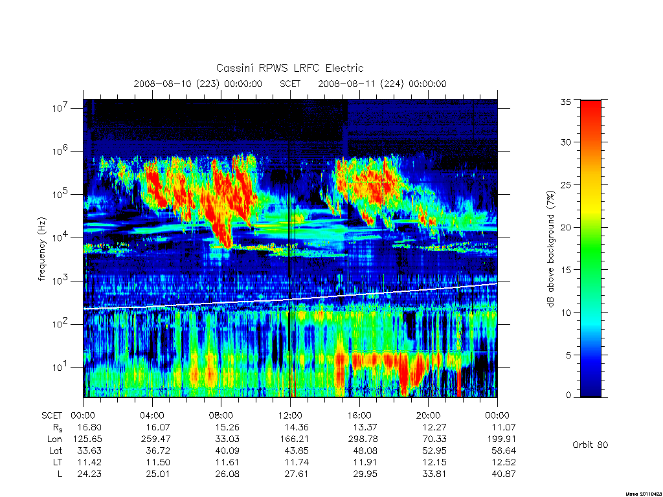Viewport: 663px width, 497px height.
Task: Click the end date '2008-08-11 (224) 00:00:00'
Action: coord(382,83)
